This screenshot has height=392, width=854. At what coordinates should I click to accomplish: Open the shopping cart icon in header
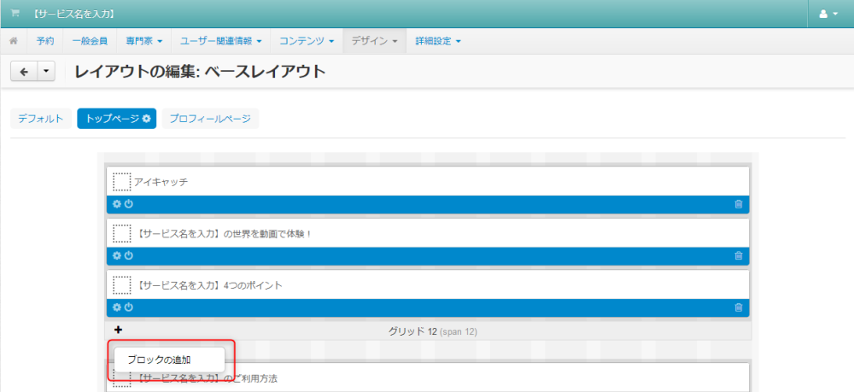point(15,14)
